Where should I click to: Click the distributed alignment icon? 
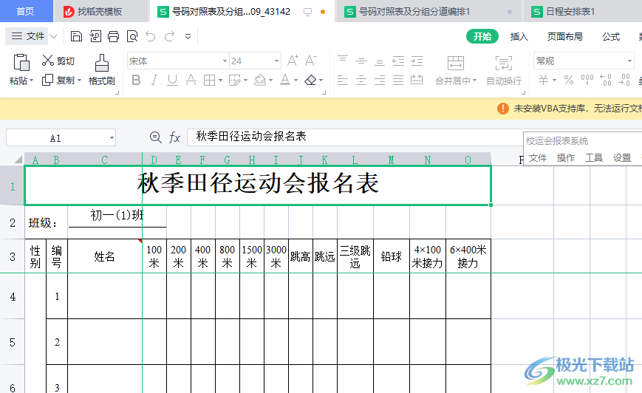pyautogui.click(x=417, y=80)
